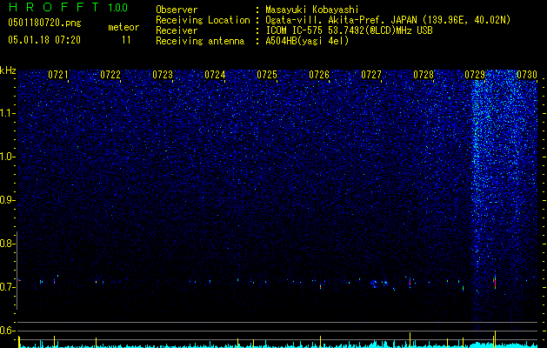Click the 0721 time marker

[x=58, y=75]
